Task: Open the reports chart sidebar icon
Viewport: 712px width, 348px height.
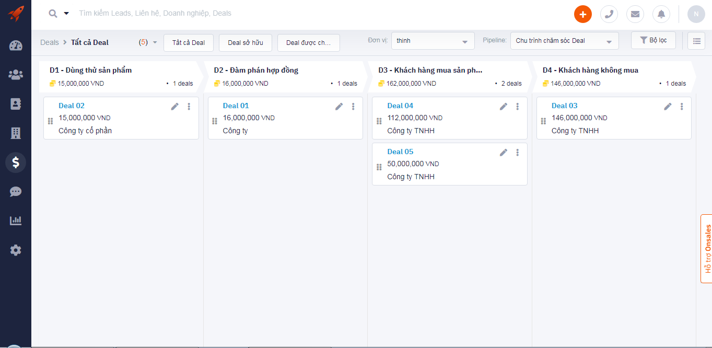Action: point(16,221)
